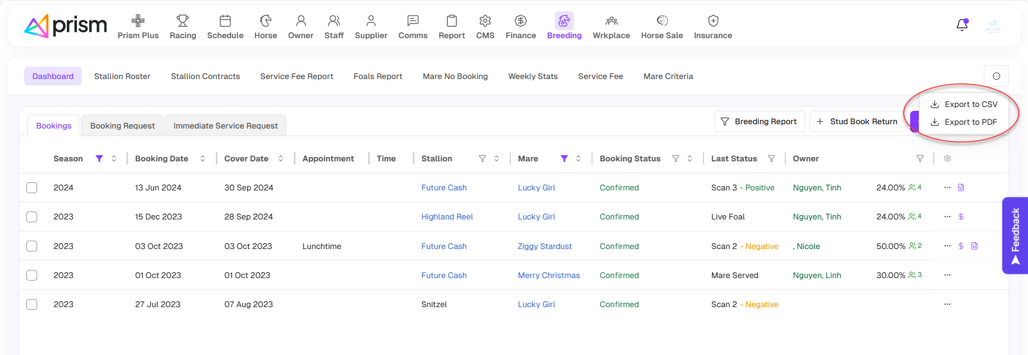Click dollar icon on Highland Reel row
1028x355 pixels.
(x=961, y=217)
